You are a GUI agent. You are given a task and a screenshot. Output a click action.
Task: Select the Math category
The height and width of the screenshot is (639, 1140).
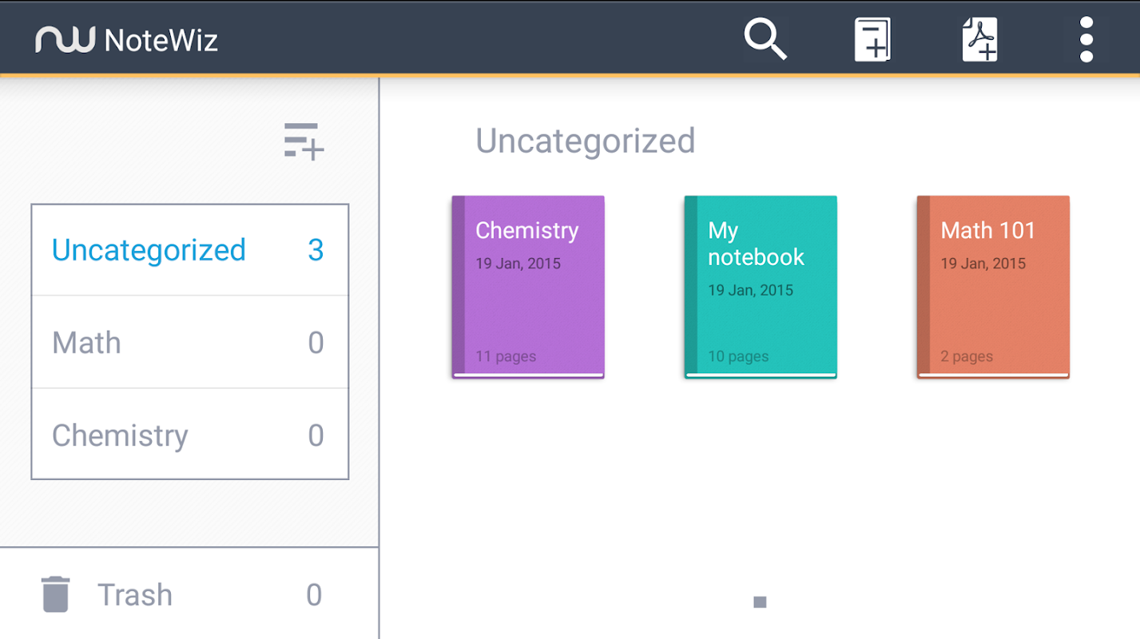click(87, 343)
